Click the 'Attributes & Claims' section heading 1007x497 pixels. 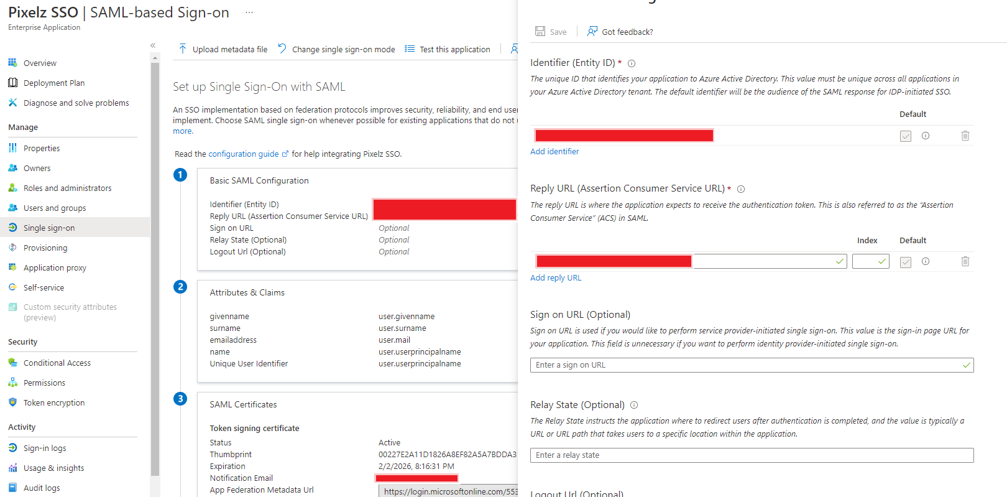coord(247,292)
